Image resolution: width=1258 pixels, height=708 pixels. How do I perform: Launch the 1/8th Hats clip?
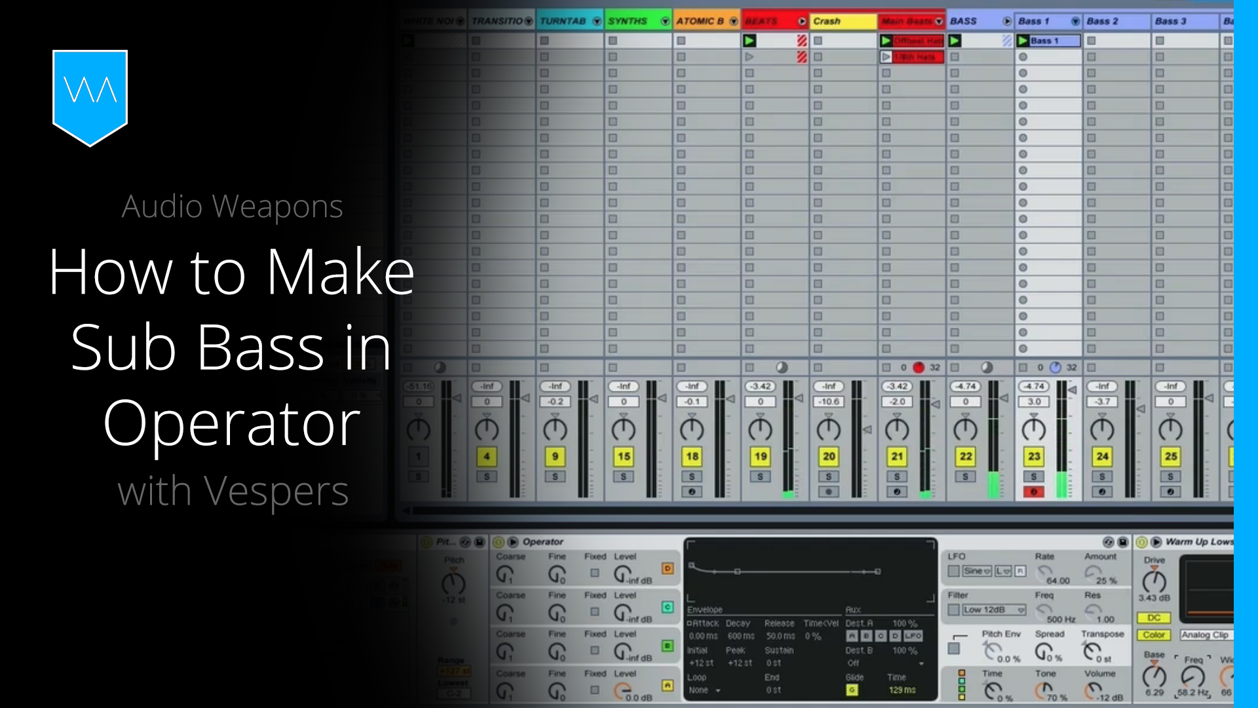pos(886,57)
